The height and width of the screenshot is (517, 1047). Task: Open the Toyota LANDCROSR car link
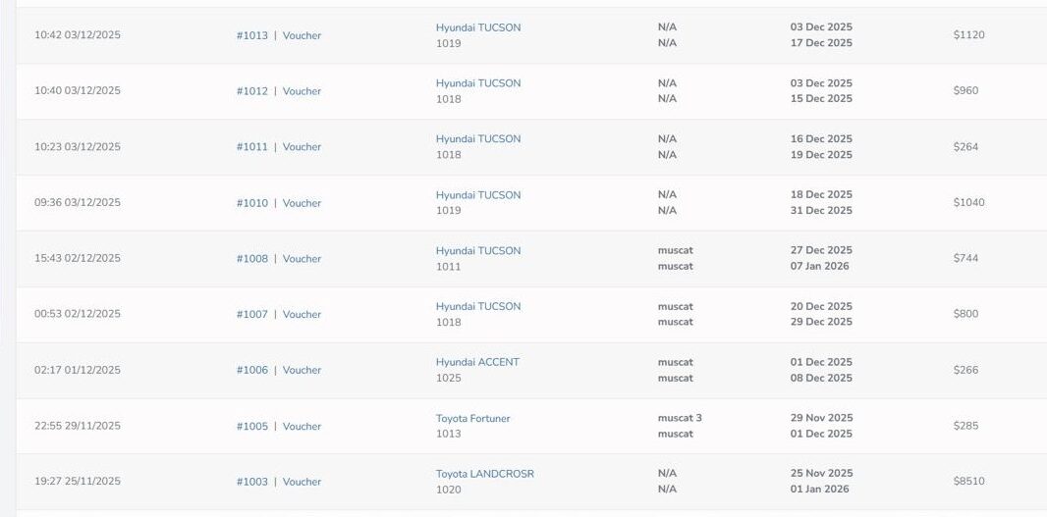484,474
